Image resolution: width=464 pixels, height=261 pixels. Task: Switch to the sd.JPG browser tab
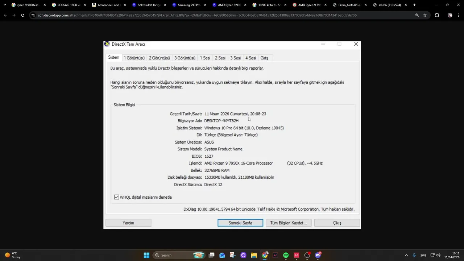click(x=390, y=5)
